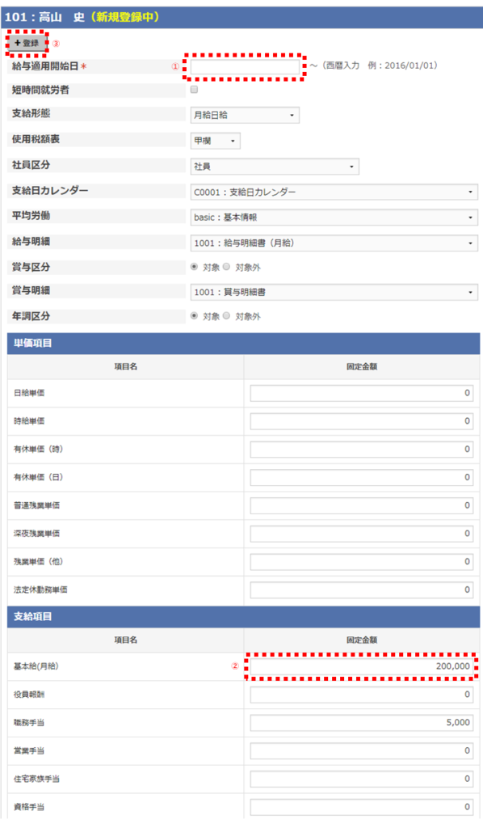The height and width of the screenshot is (828, 483).
Task: Expand the 社員区分 dropdown
Action: 275,167
